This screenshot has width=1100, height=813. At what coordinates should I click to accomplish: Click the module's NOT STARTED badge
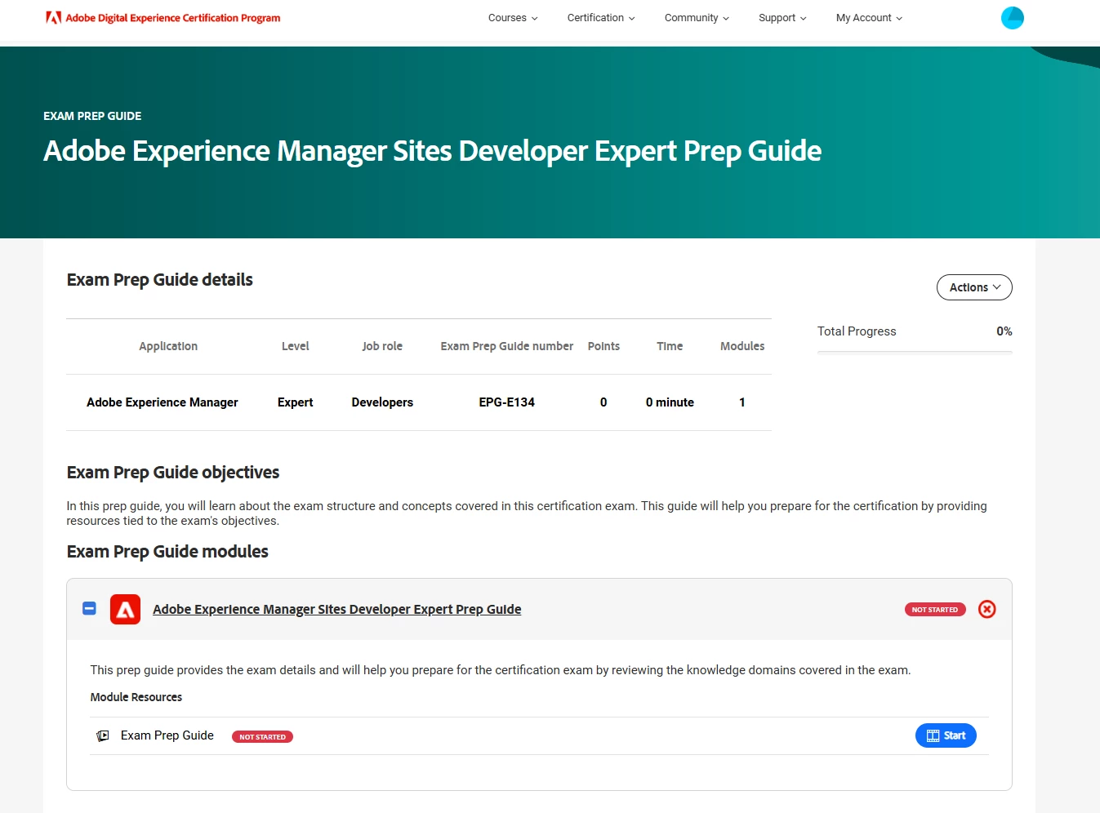(935, 610)
